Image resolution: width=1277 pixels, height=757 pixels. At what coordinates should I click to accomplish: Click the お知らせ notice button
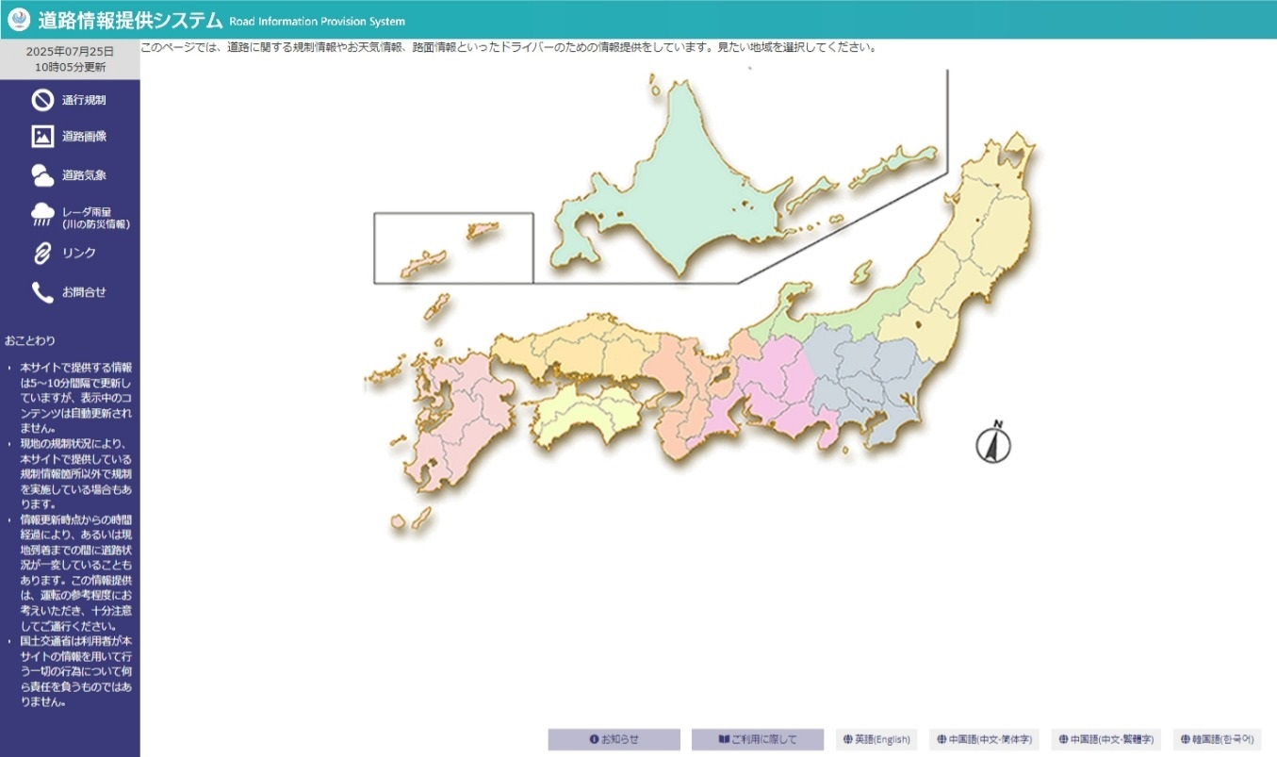[614, 739]
